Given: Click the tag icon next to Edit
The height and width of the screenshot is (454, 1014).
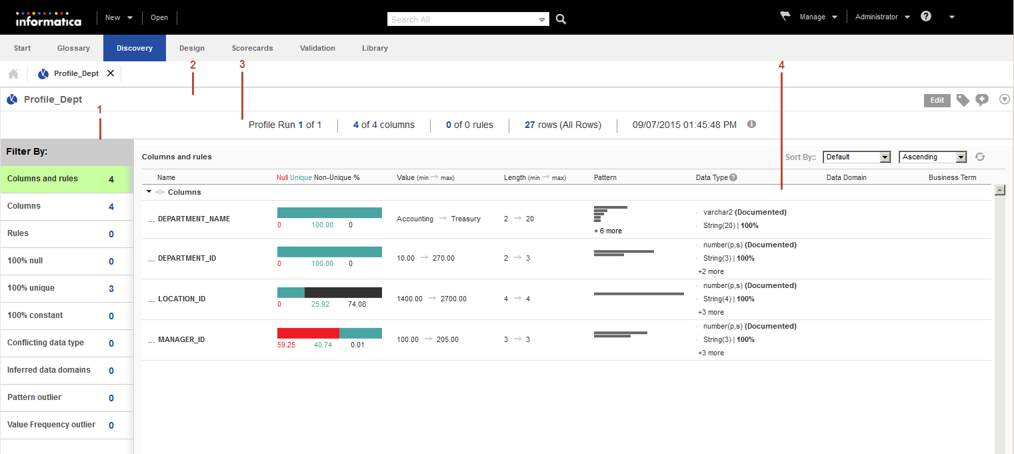Looking at the screenshot, I should [963, 100].
